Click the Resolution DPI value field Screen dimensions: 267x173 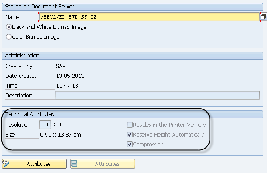pyautogui.click(x=45, y=125)
